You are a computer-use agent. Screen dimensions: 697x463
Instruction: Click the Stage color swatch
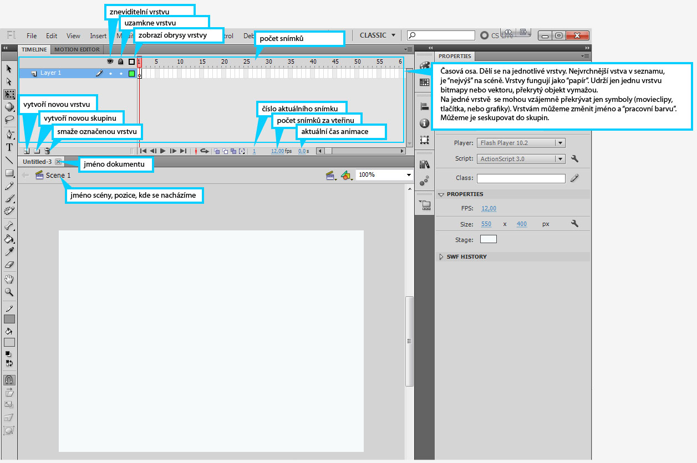[488, 239]
